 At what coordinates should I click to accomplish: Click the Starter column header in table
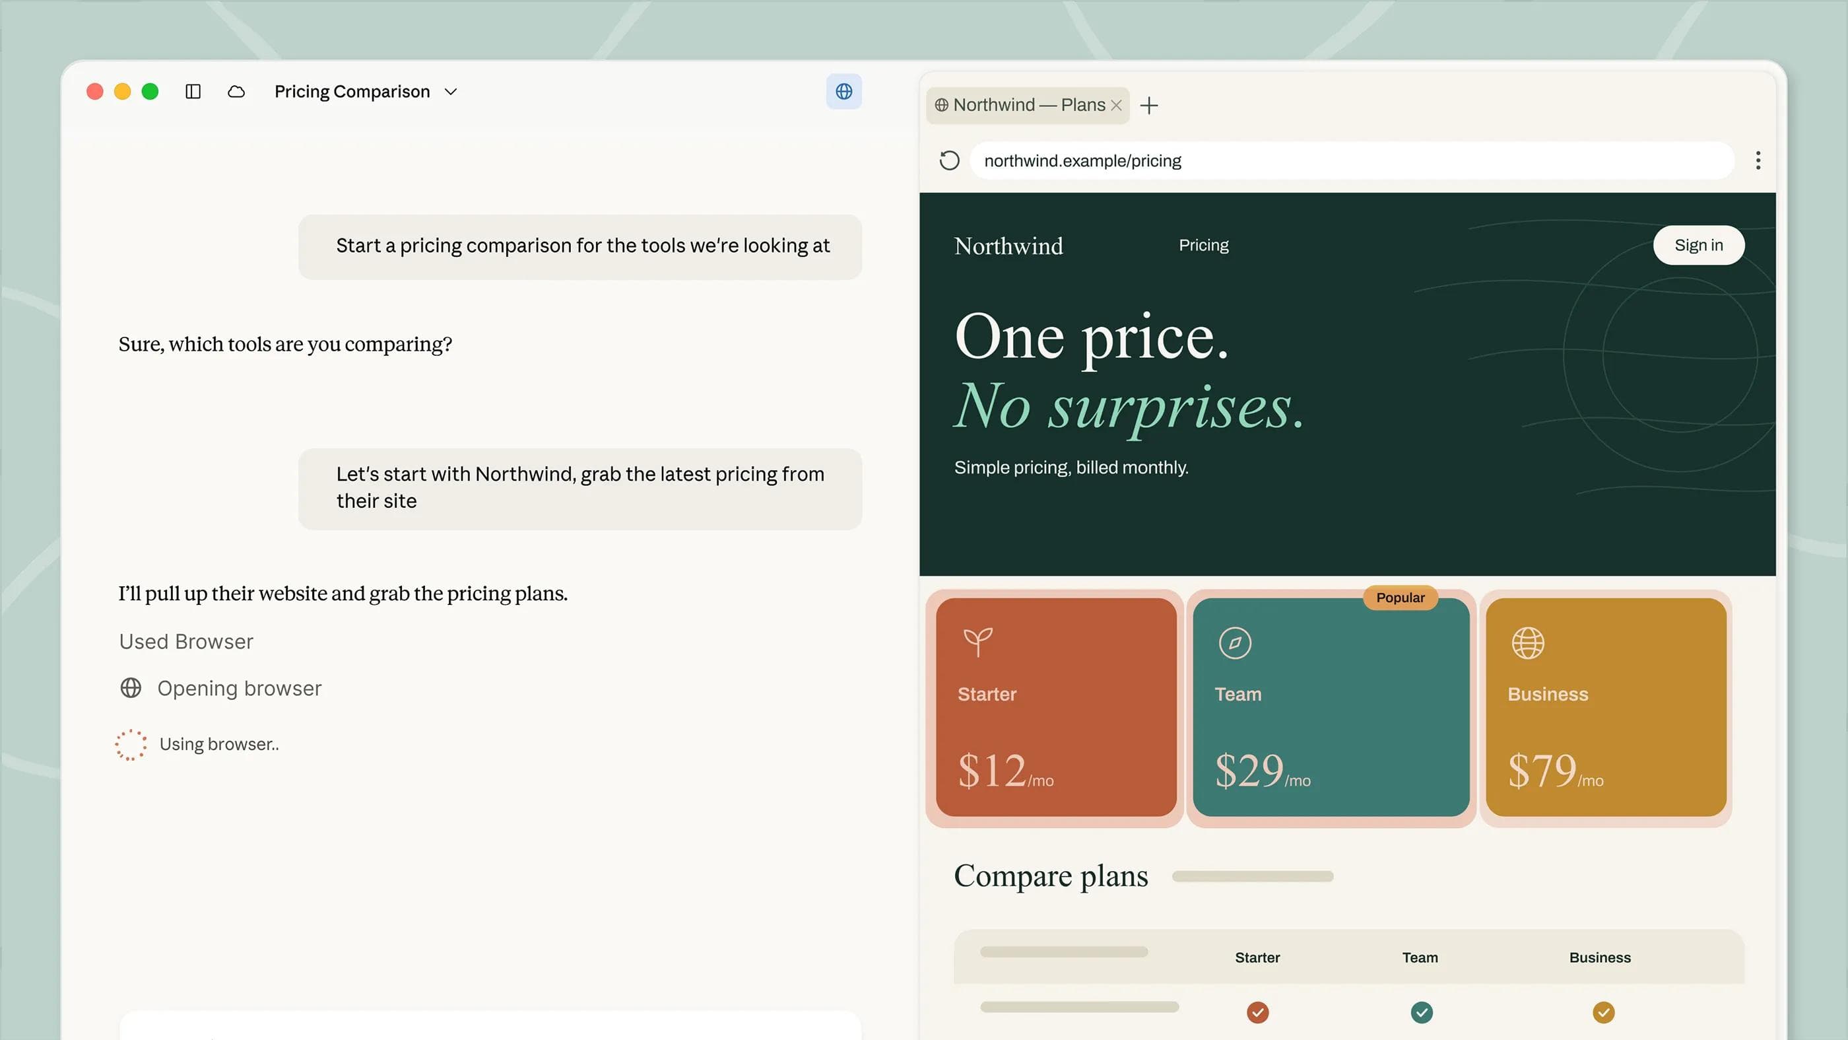pos(1257,957)
